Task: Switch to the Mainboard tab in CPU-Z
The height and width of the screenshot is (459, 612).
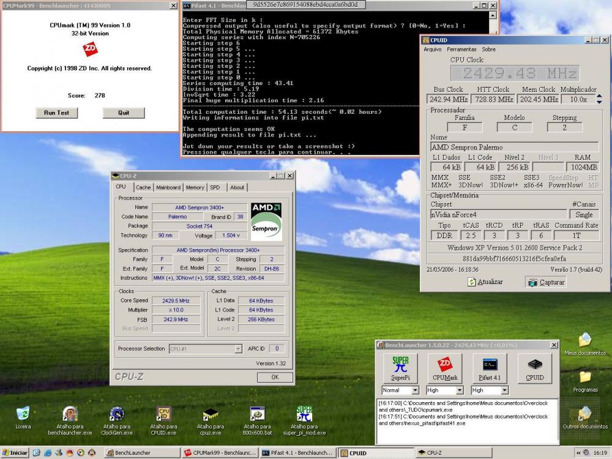Action: 168,187
